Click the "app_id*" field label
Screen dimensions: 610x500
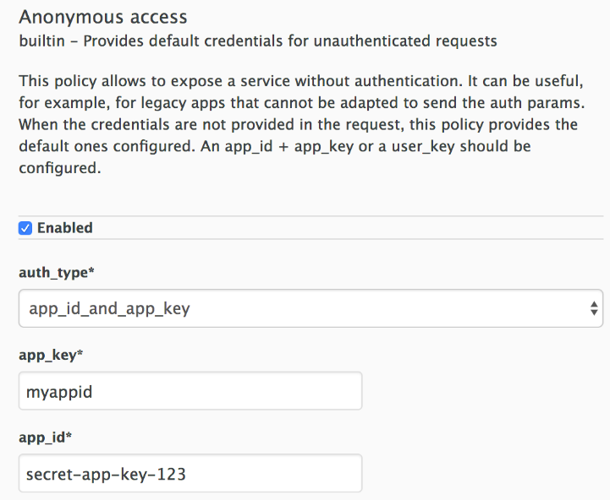[47, 438]
